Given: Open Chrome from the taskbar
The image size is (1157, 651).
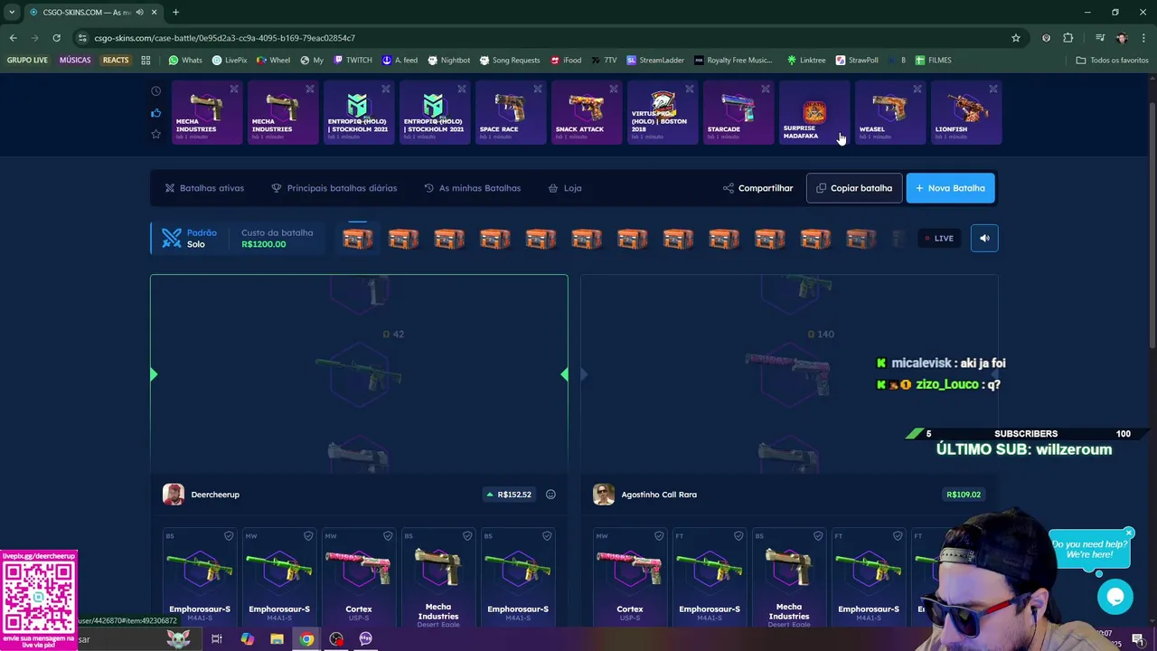Looking at the screenshot, I should pyautogui.click(x=307, y=639).
